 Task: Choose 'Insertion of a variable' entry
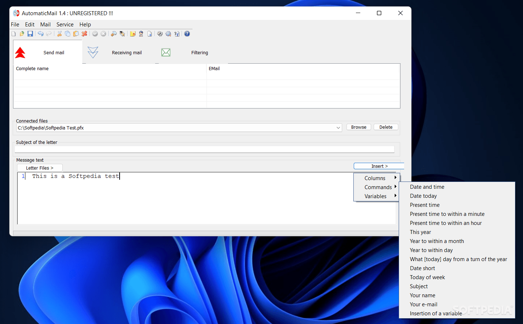[x=457, y=314]
